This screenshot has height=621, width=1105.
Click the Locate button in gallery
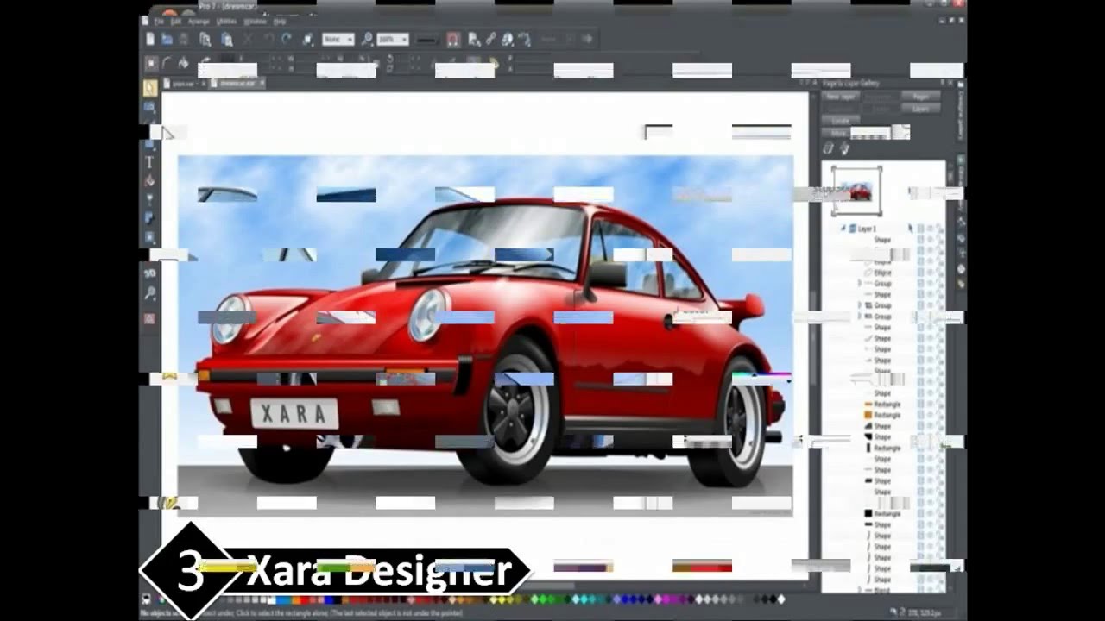click(839, 121)
